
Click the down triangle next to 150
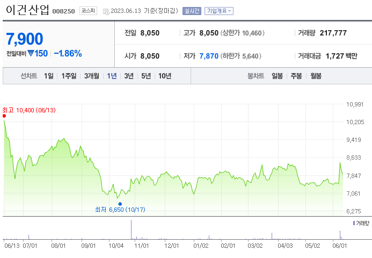click(x=31, y=53)
